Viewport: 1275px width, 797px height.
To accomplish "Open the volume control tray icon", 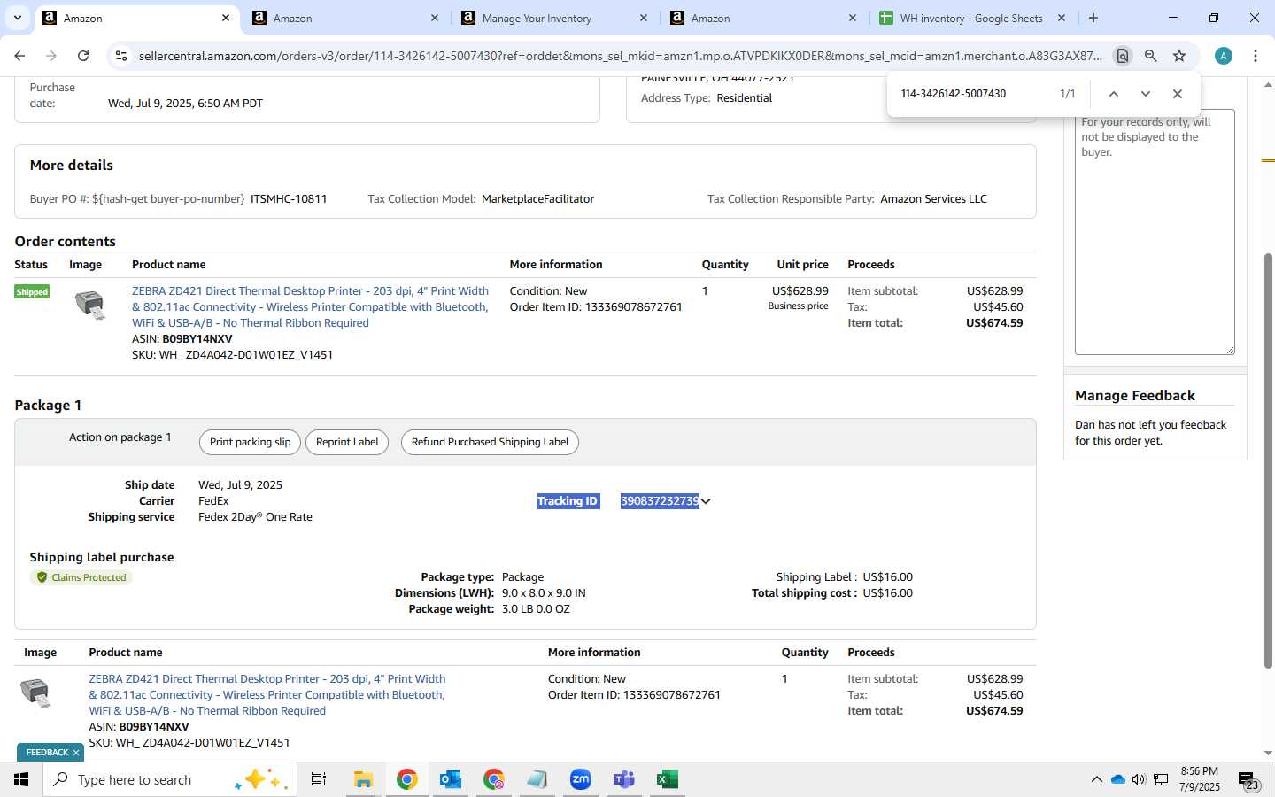I will 1139,779.
